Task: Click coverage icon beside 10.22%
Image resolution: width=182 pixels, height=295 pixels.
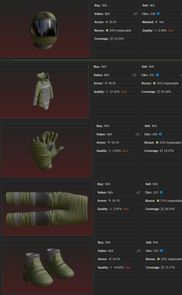Action: [x=112, y=39]
